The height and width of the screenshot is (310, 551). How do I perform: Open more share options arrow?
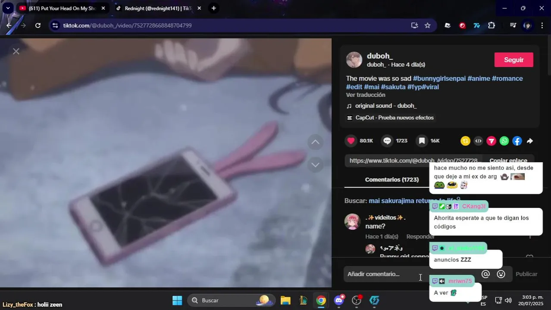[x=530, y=141]
